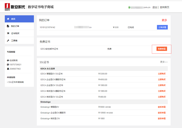182x128 pixels.
Task: Click the 订单详情 button
Action: coord(162,27)
